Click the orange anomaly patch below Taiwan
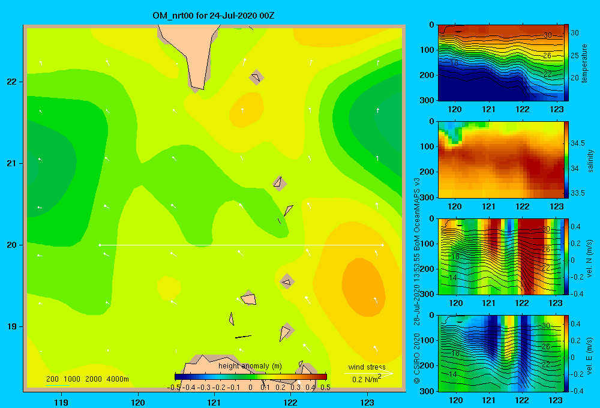Image resolution: width=600 pixels, height=408 pixels. click(247, 110)
